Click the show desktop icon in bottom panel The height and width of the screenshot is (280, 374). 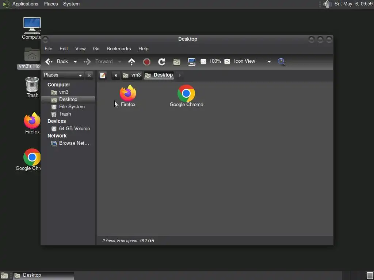[x=4, y=276]
